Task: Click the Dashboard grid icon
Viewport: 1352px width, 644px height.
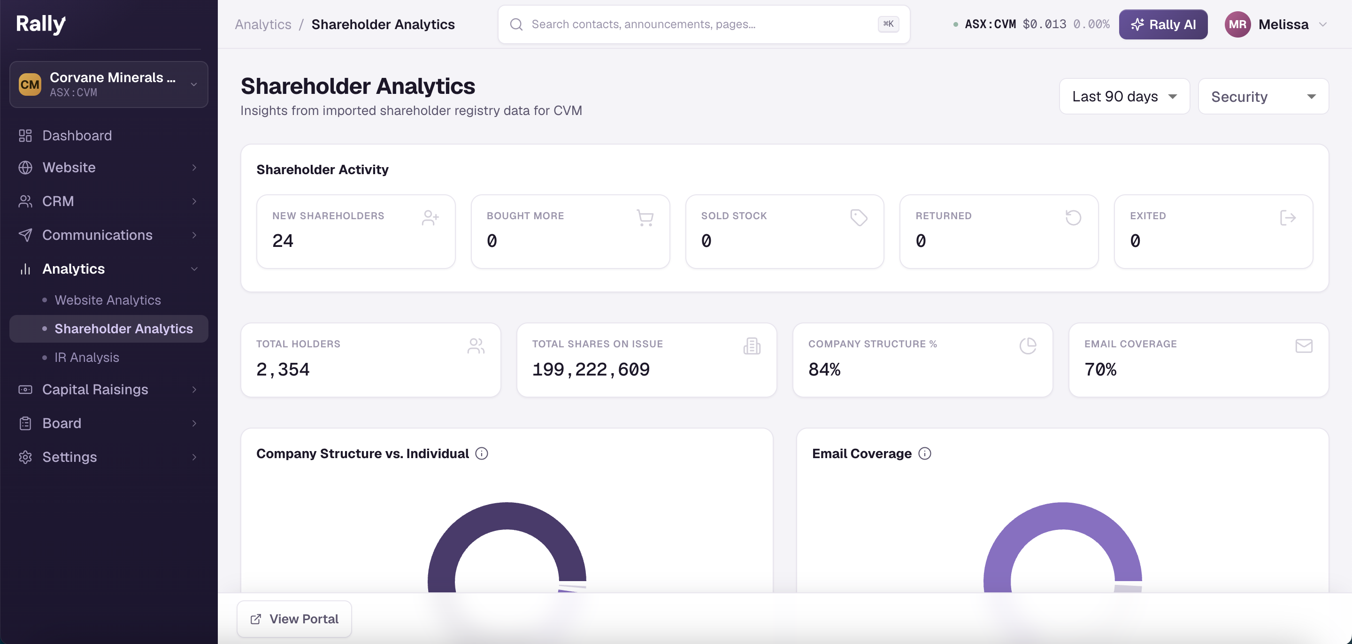Action: 25,135
